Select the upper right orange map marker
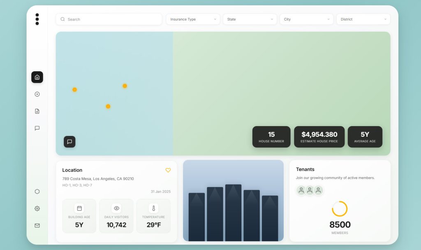The width and height of the screenshot is (421, 250). point(125,86)
